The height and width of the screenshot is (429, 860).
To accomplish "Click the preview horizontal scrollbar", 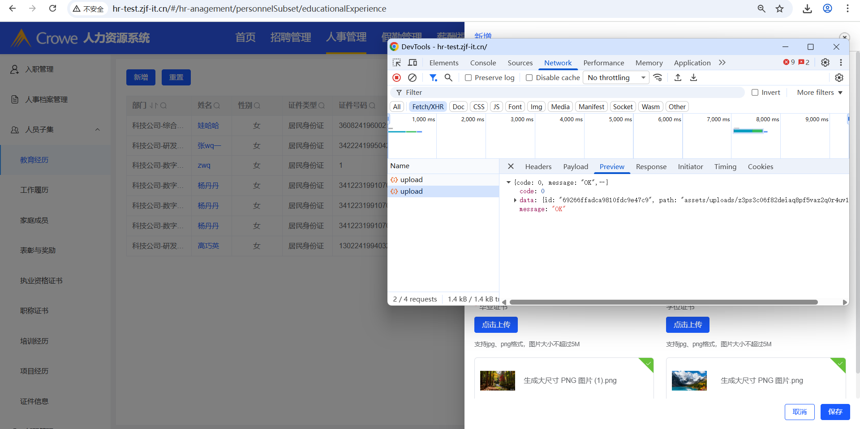I will point(663,302).
